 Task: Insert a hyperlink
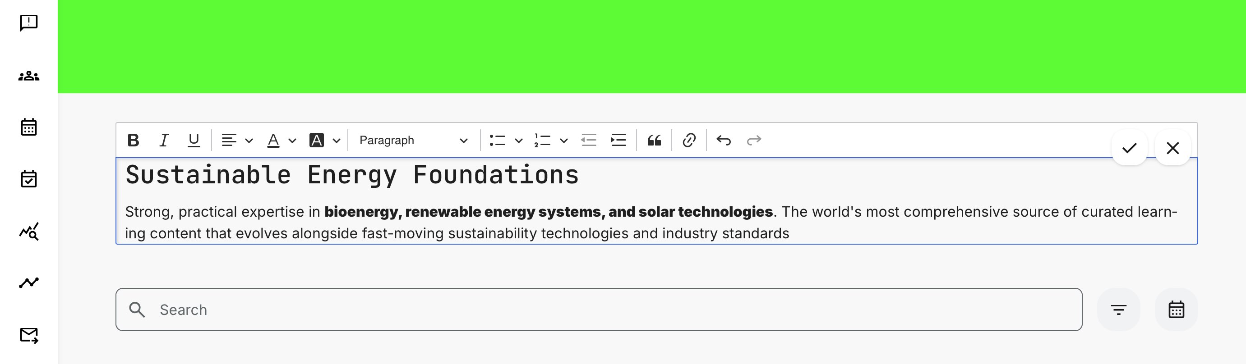689,141
